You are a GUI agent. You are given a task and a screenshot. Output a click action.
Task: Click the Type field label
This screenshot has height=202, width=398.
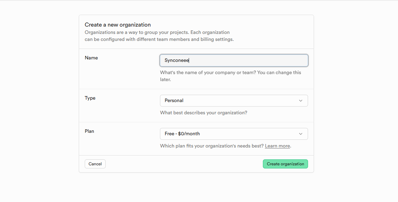[x=90, y=98]
